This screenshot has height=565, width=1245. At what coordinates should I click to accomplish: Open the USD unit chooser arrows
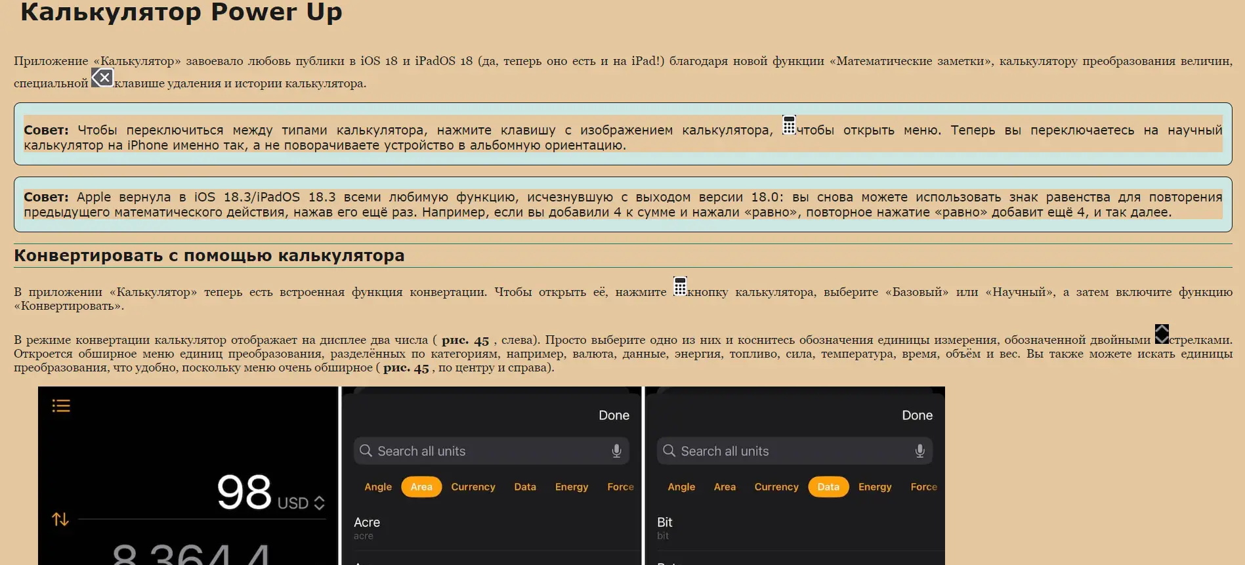tap(320, 503)
